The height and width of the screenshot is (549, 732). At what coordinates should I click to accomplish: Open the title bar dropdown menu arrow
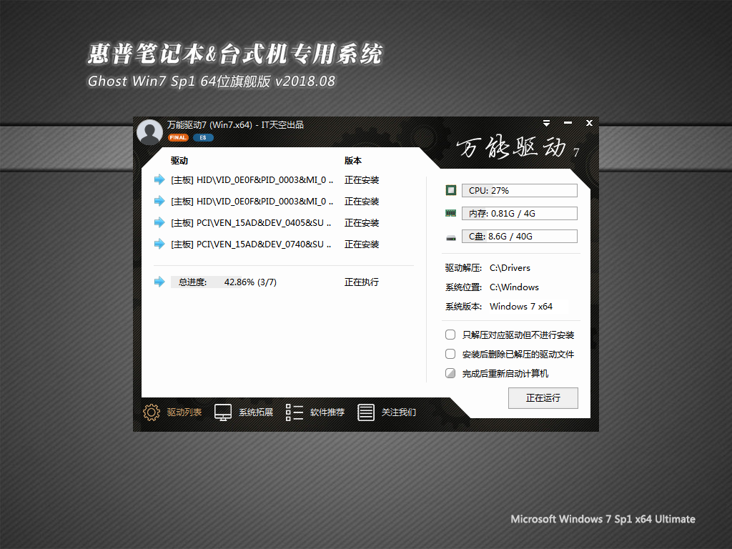[546, 123]
